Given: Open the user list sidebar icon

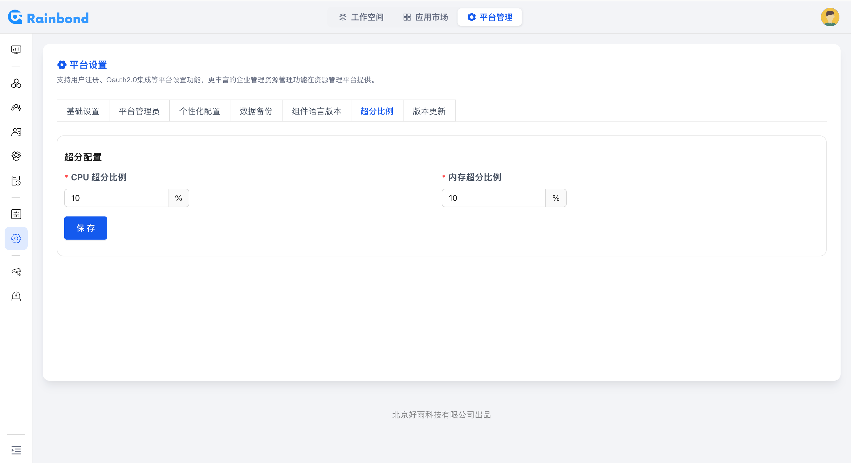Looking at the screenshot, I should click(16, 132).
